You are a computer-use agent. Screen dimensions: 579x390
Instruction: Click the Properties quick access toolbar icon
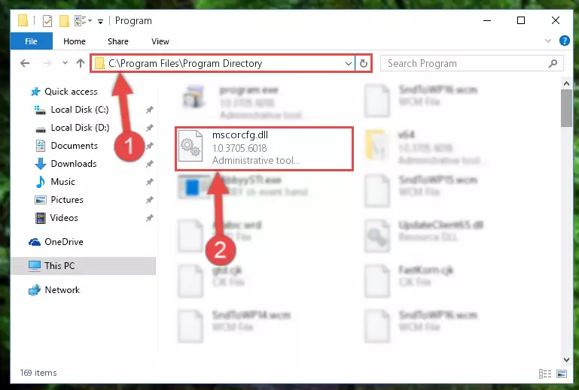coord(47,20)
